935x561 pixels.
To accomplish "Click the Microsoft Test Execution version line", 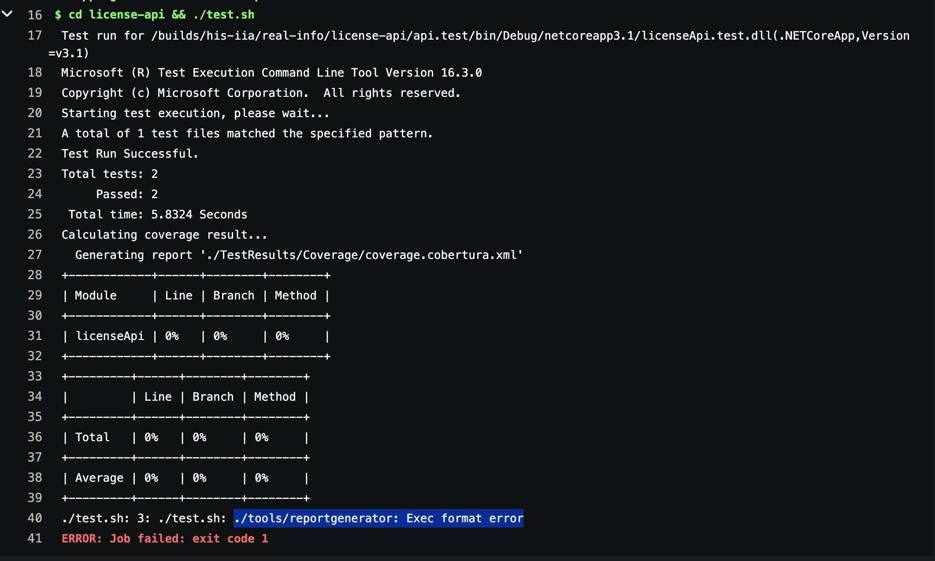I will (271, 73).
